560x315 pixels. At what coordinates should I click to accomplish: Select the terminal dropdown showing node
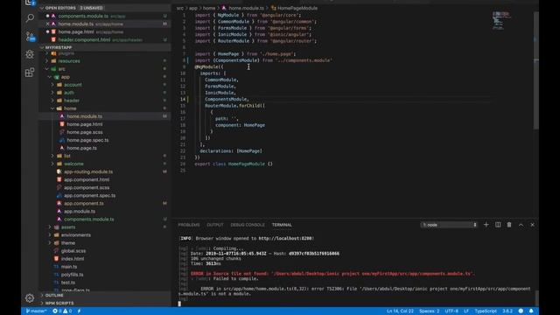tap(449, 225)
